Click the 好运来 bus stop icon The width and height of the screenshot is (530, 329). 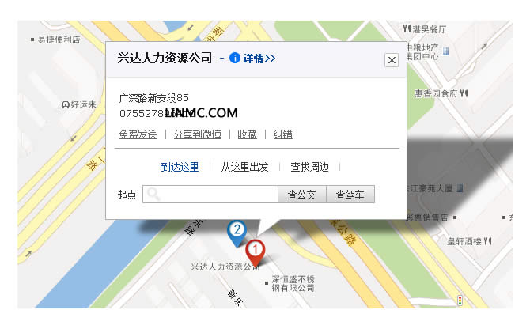65,105
